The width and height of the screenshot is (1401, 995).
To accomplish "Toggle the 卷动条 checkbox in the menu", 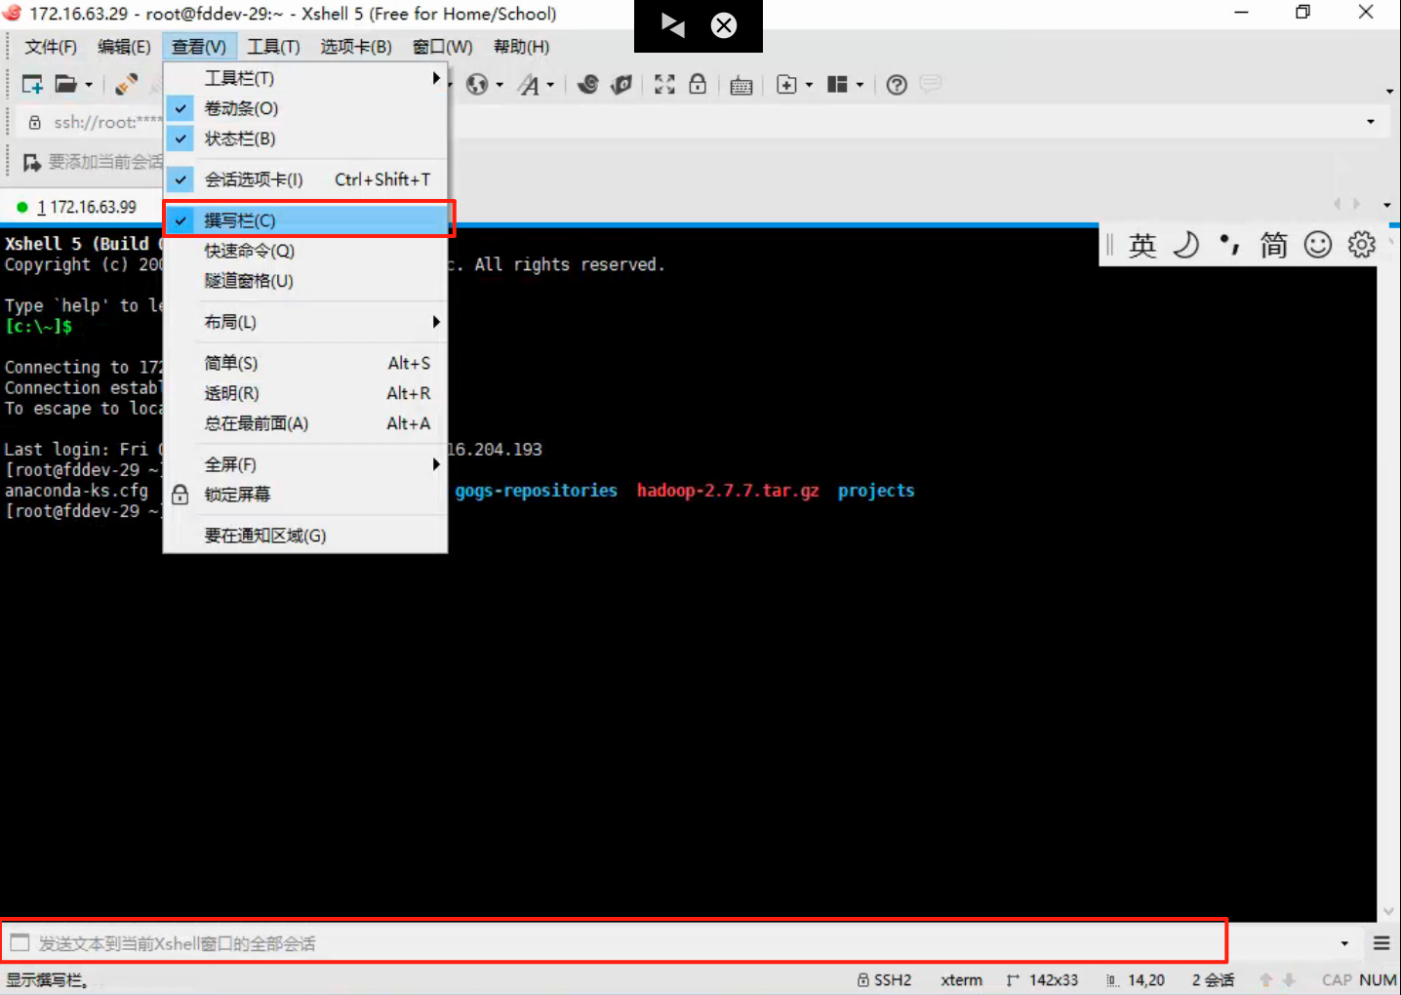I will pos(180,108).
